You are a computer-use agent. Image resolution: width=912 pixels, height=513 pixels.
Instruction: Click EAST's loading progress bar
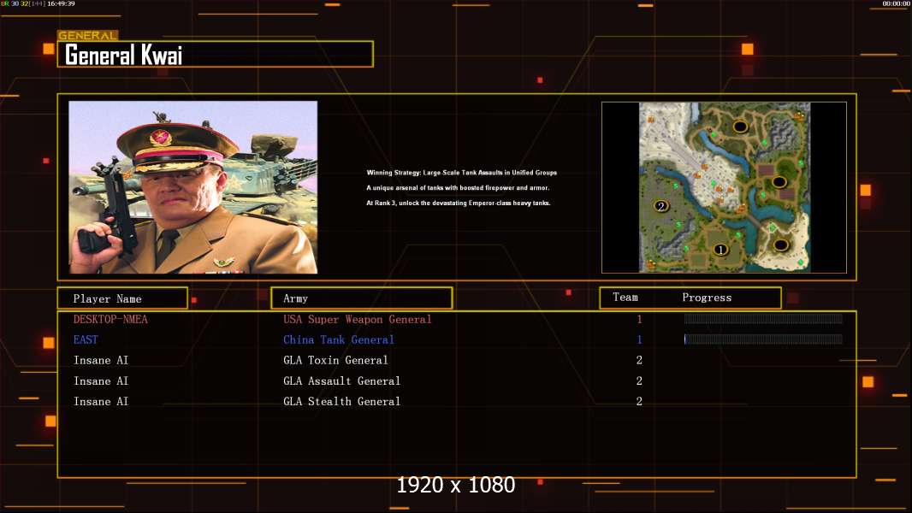[x=762, y=339]
